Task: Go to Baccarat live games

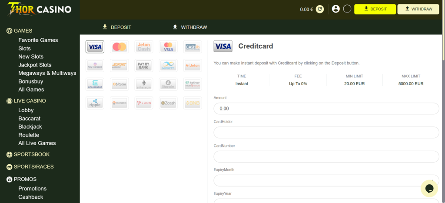Action: coord(29,118)
